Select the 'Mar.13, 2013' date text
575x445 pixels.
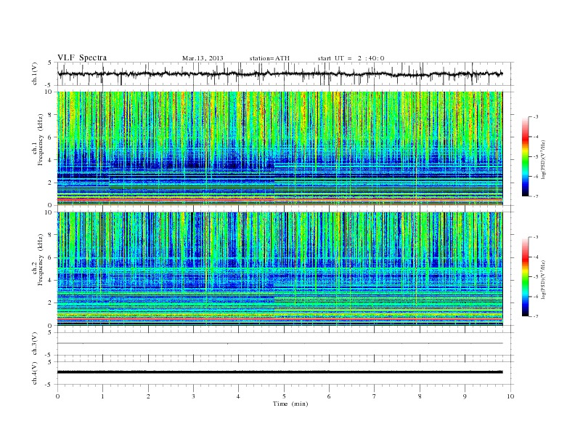(x=203, y=58)
